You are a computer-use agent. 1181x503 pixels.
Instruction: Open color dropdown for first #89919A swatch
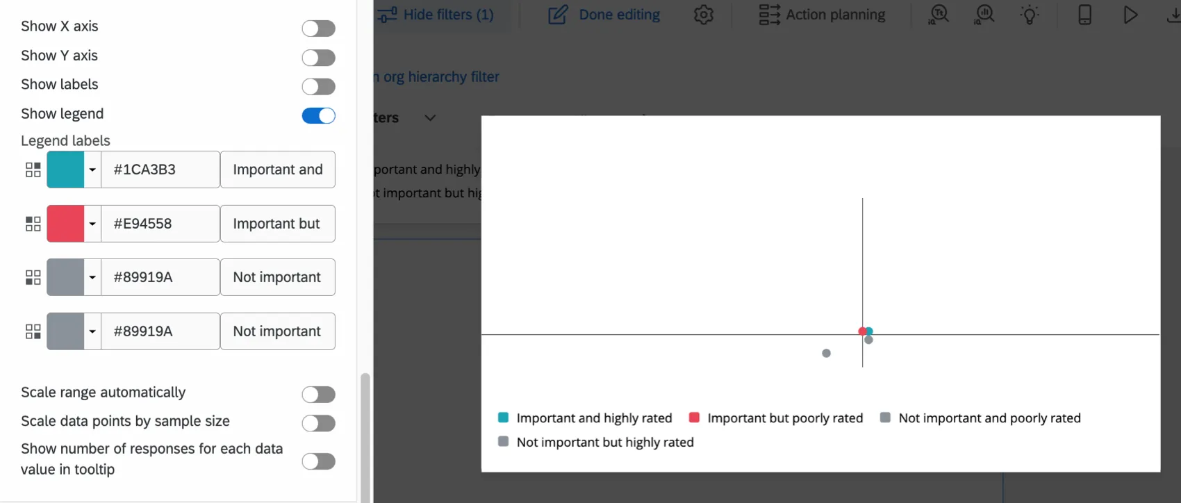pyautogui.click(x=92, y=277)
